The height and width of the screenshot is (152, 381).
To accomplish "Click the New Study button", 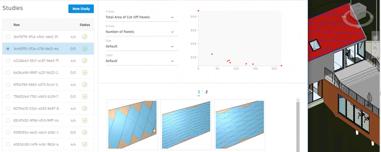I will pos(81,9).
